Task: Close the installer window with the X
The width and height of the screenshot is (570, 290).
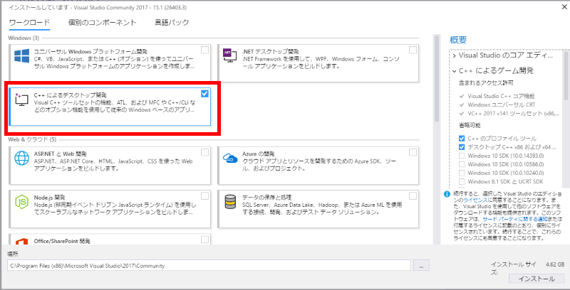Action: tap(564, 6)
